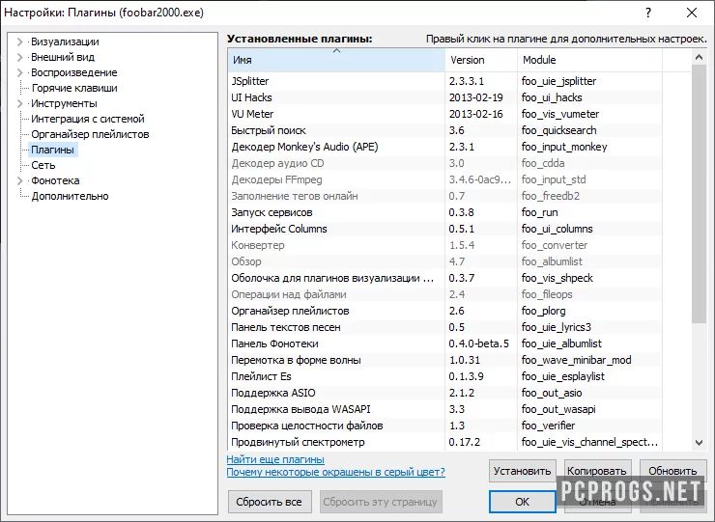Viewport: 715px width, 522px height.
Task: Select the Конвертер plugin row
Action: pyautogui.click(x=444, y=245)
